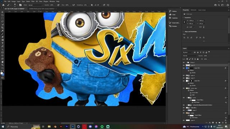
Task: Open the layer filter Kind dropdown
Action: pyautogui.click(x=188, y=52)
